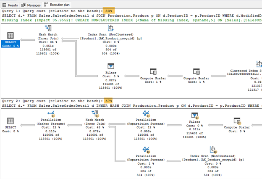Select upper Repartition Streams Parallelism icon
This screenshot has height=179, width=262.
pos(146,114)
